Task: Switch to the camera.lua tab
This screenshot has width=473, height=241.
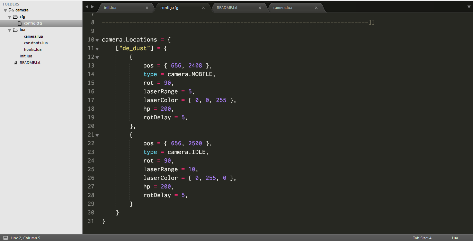Action: (295, 8)
